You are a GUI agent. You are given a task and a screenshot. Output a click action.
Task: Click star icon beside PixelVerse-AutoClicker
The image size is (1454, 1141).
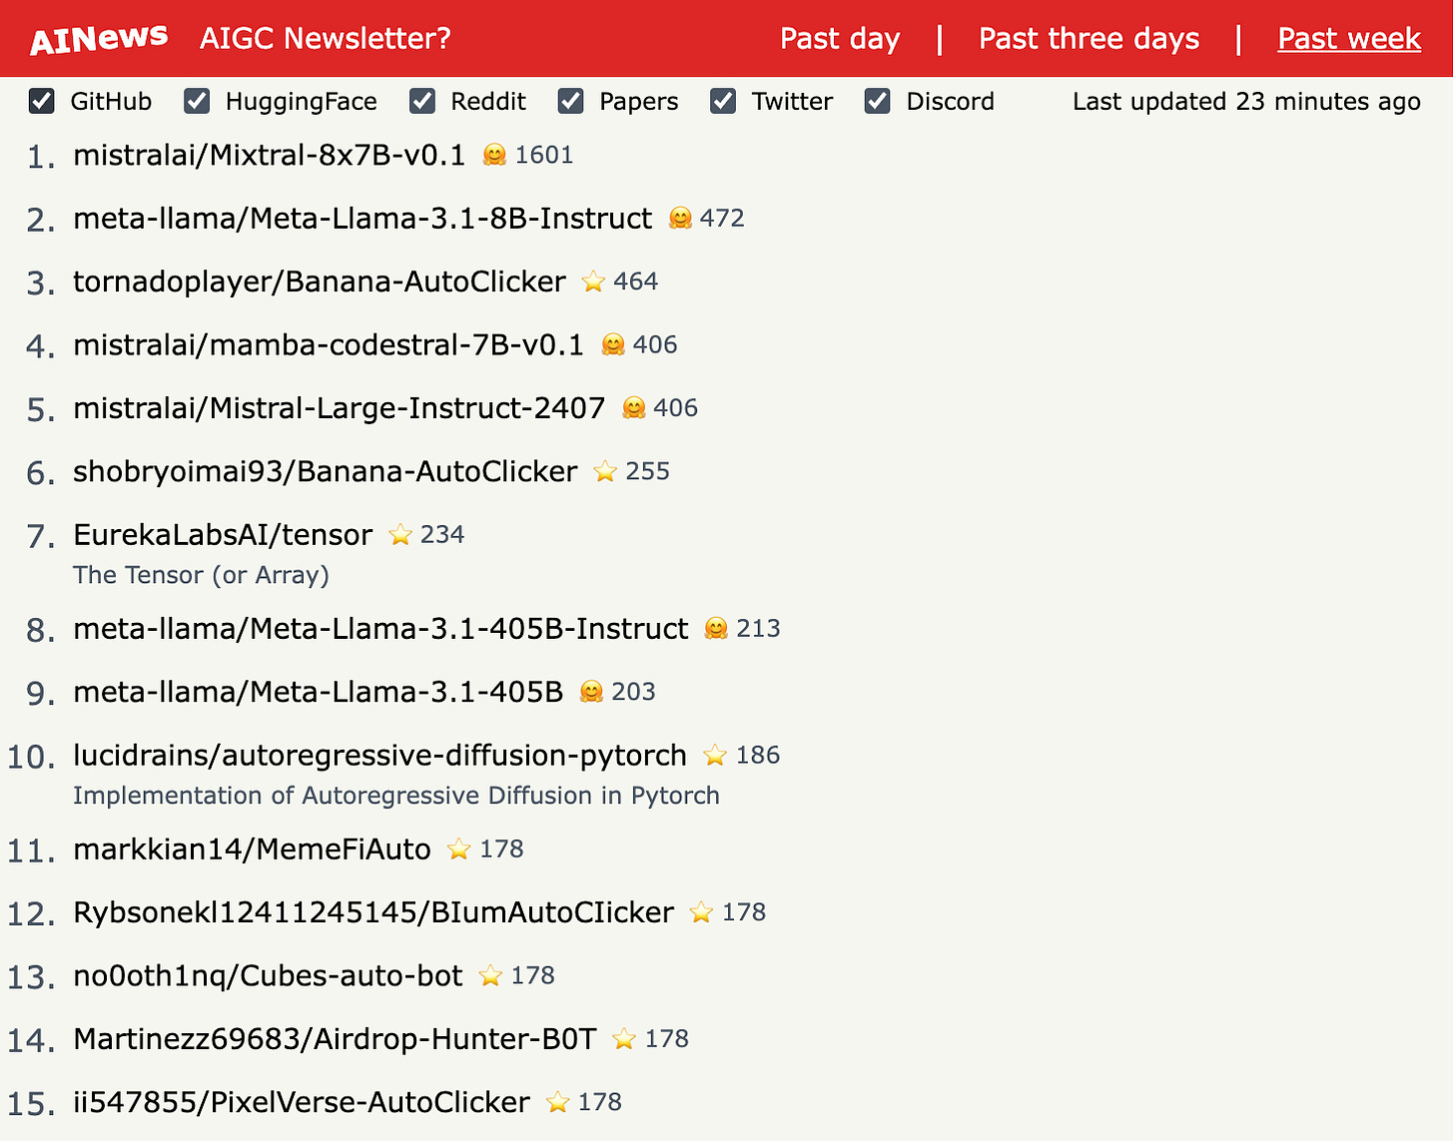pos(557,1102)
